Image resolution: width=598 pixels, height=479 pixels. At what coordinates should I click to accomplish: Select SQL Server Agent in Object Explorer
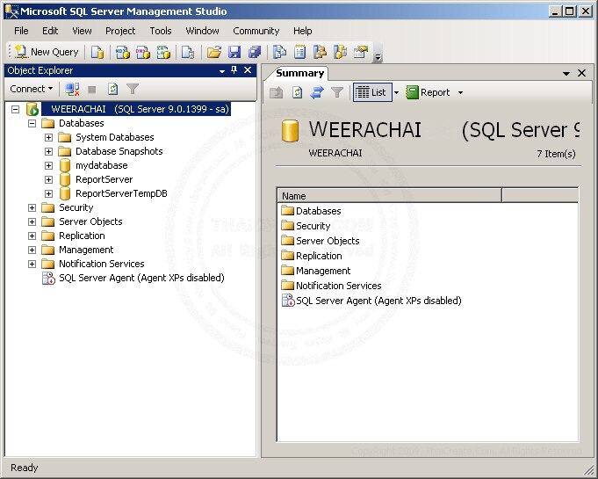[x=133, y=278]
